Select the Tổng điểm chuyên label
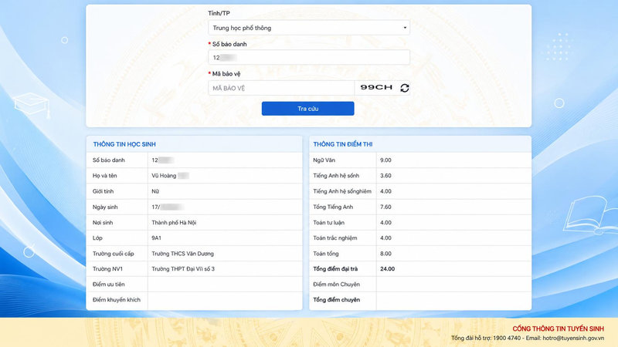 336,299
